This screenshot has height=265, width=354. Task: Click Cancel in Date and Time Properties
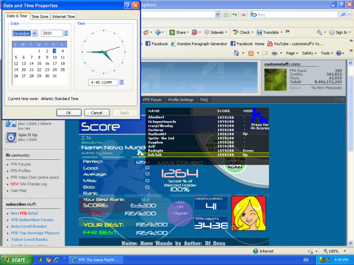[x=96, y=113]
